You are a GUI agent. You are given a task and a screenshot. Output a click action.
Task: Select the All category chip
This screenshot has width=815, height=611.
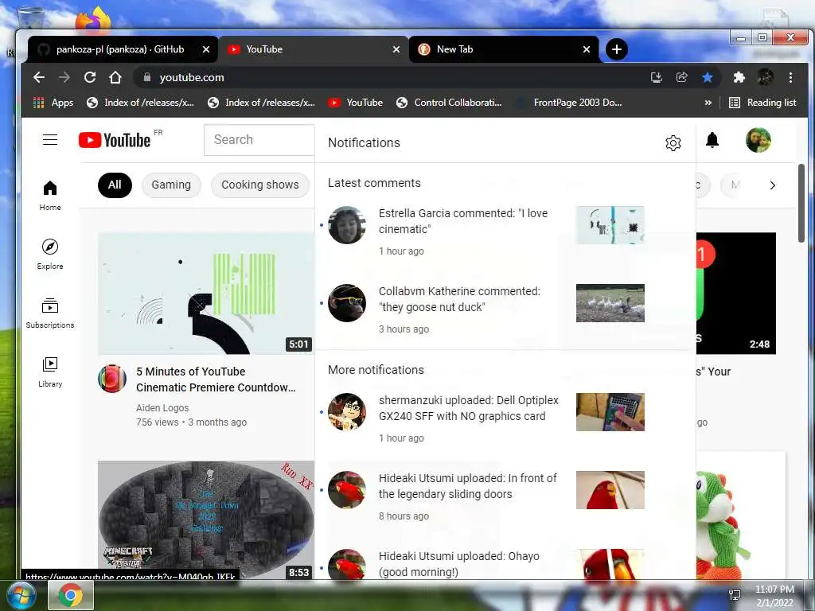pos(115,185)
